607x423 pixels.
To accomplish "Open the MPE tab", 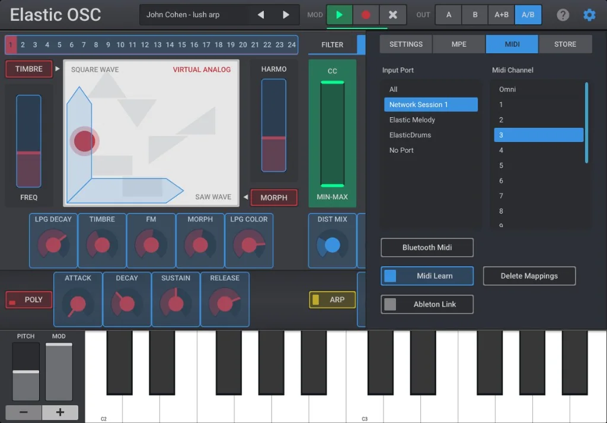I will click(459, 44).
